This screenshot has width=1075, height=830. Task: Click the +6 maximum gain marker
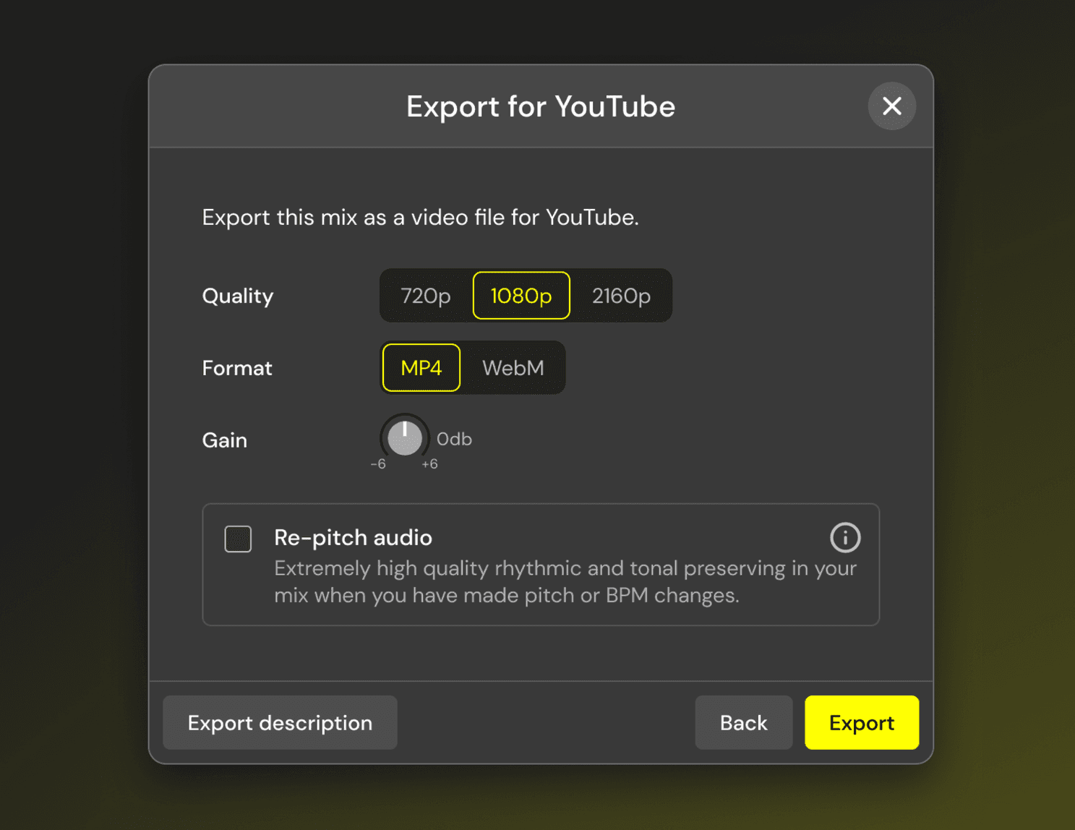pos(429,464)
